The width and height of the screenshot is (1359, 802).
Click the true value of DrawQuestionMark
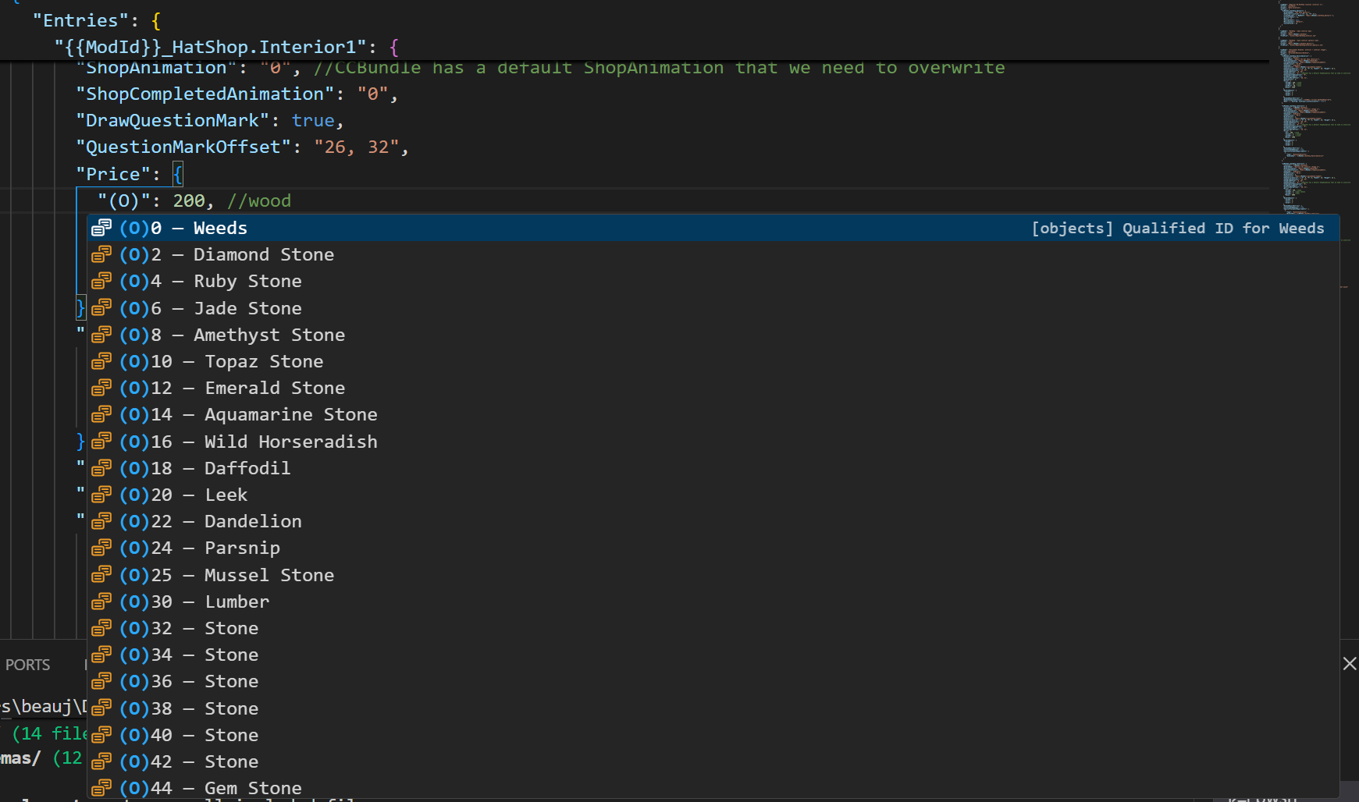[x=313, y=120]
